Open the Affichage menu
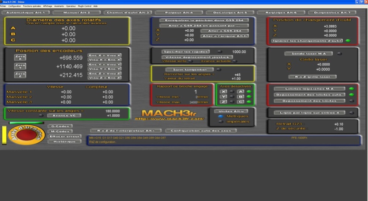This screenshot has width=368, height=201. (x=48, y=6)
